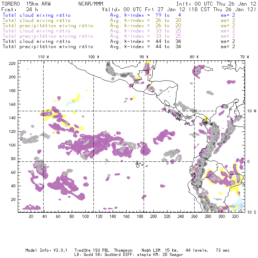Click the "44 levels," footer text
The image size is (258, 258).
coord(197,250)
